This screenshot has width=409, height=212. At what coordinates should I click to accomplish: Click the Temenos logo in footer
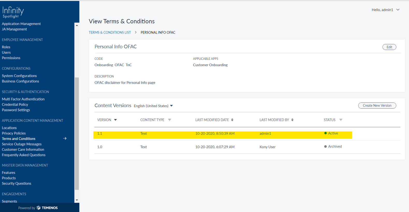pyautogui.click(x=47, y=208)
